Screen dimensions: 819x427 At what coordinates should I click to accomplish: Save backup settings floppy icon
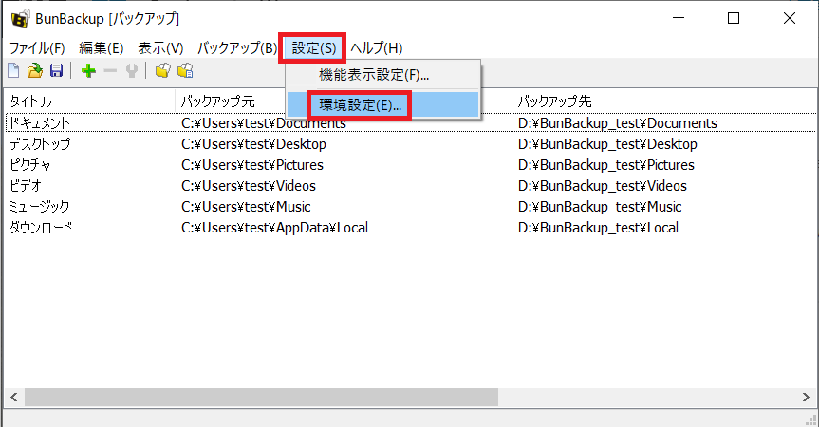[56, 70]
